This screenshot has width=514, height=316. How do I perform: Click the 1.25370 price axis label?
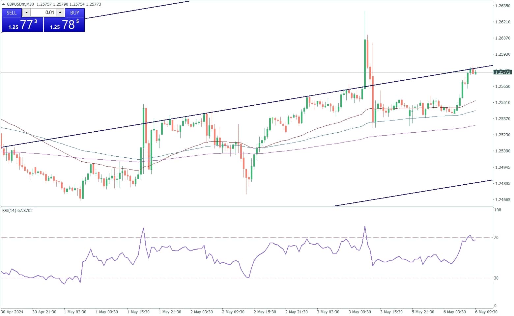pyautogui.click(x=503, y=119)
